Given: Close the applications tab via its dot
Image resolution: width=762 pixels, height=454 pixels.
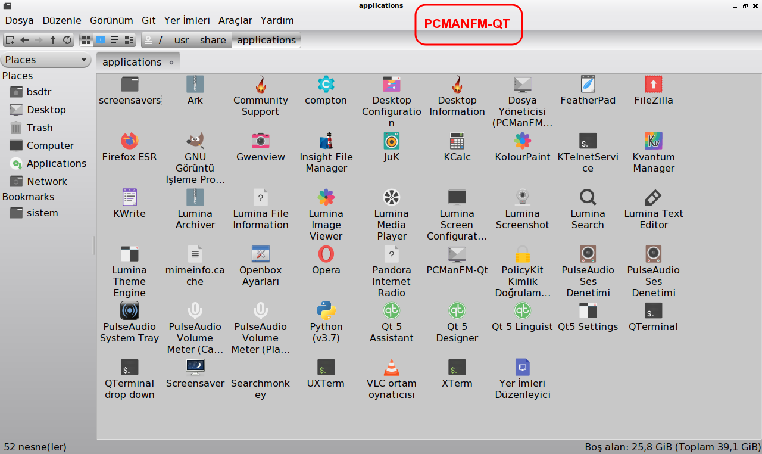Looking at the screenshot, I should [171, 63].
